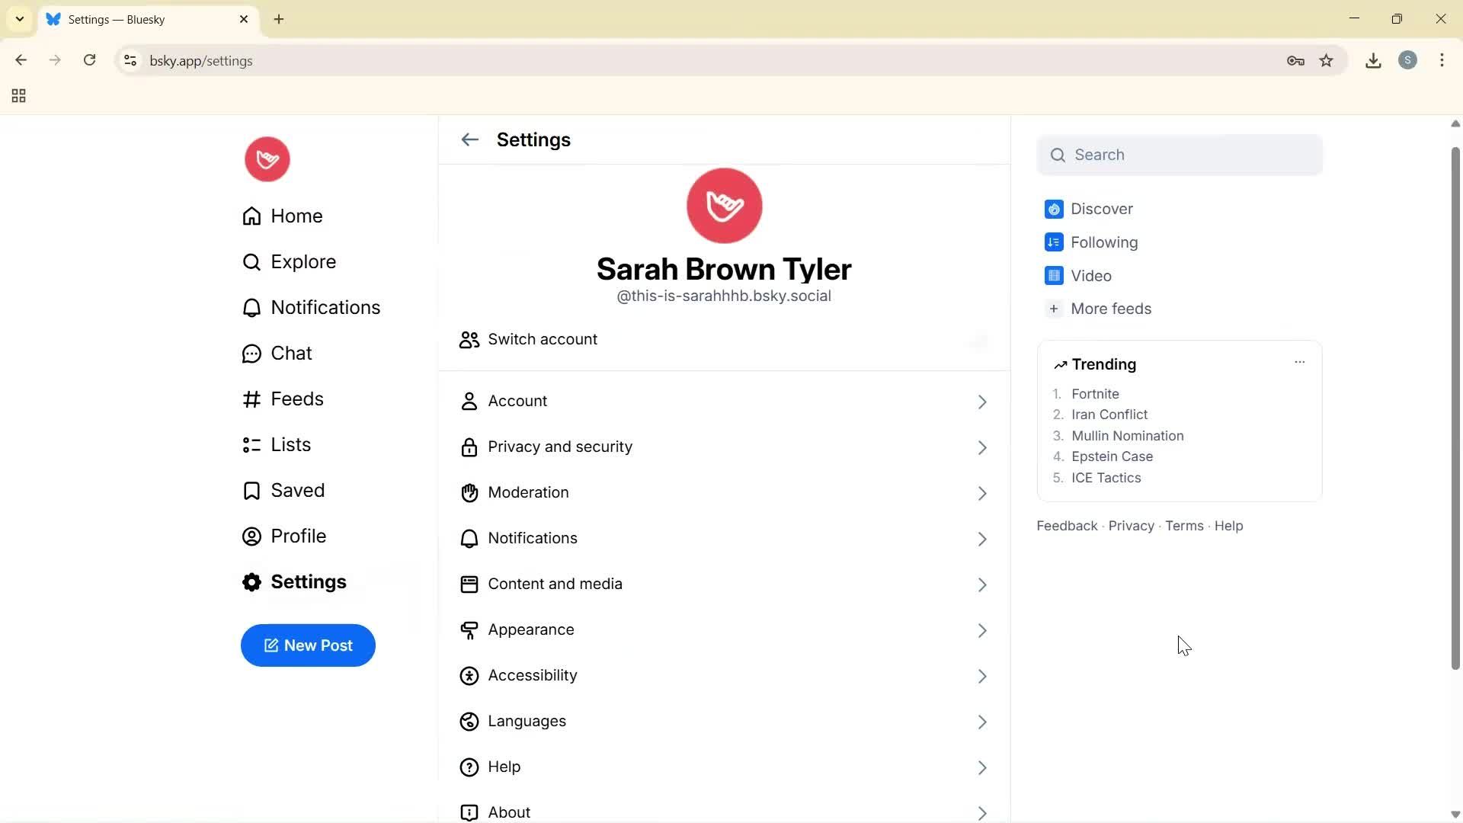The width and height of the screenshot is (1463, 823).
Task: Open Feeds via the hashtag icon
Action: 251,399
